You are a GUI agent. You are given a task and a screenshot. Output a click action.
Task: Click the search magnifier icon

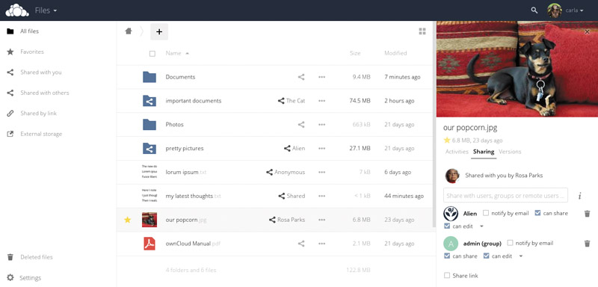(x=534, y=10)
